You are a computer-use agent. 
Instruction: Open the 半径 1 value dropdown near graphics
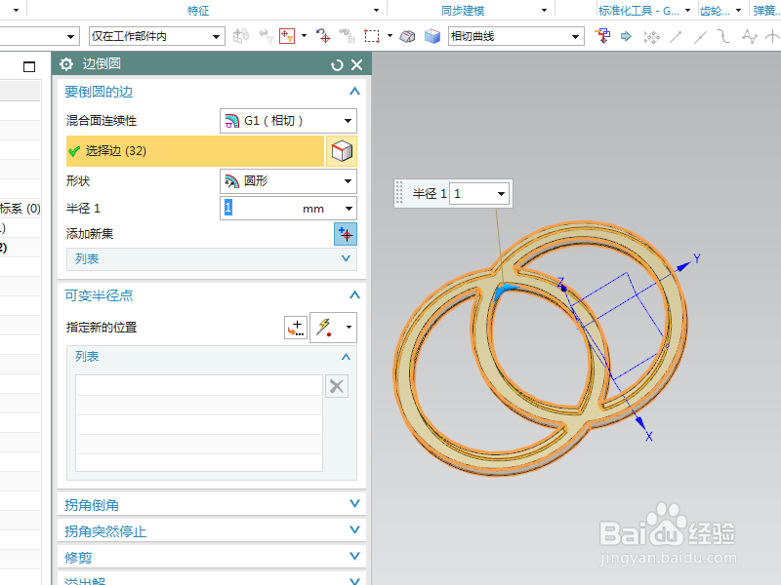(x=500, y=193)
